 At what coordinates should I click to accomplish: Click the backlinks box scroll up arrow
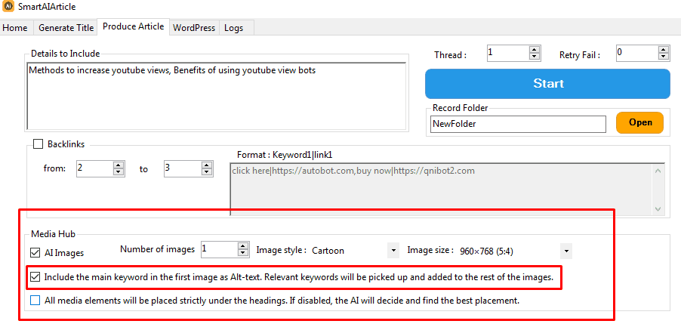(x=658, y=171)
